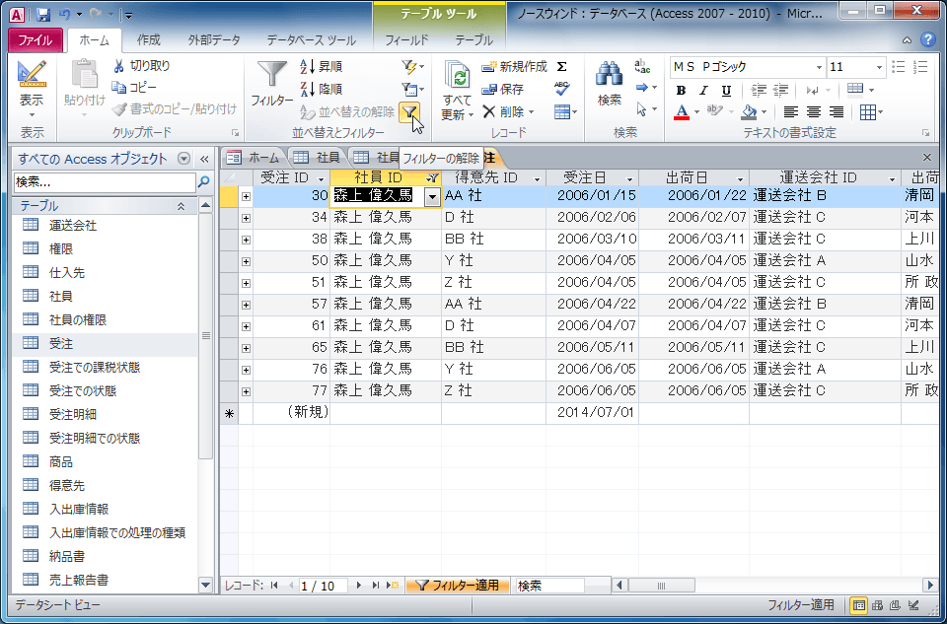Open the Go To arrow menu
Screen dimensions: 947x624
click(645, 88)
